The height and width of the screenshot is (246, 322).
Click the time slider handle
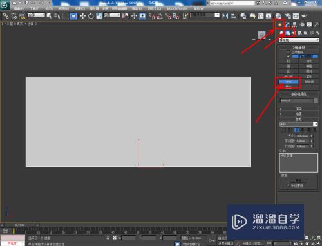tap(19, 225)
